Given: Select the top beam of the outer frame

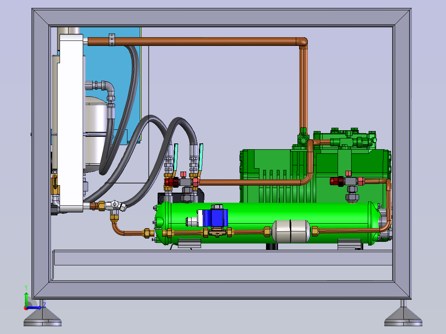Looking at the screenshot, I should (222, 17).
